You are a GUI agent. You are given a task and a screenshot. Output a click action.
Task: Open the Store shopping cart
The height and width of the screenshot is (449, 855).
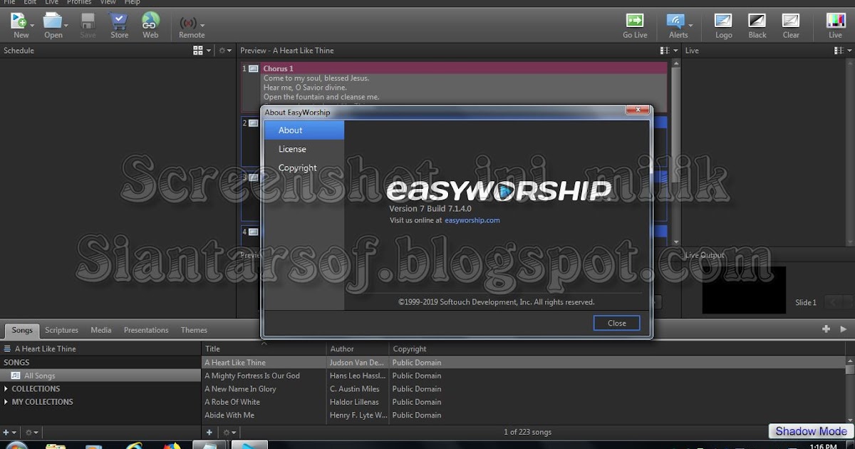click(x=119, y=21)
